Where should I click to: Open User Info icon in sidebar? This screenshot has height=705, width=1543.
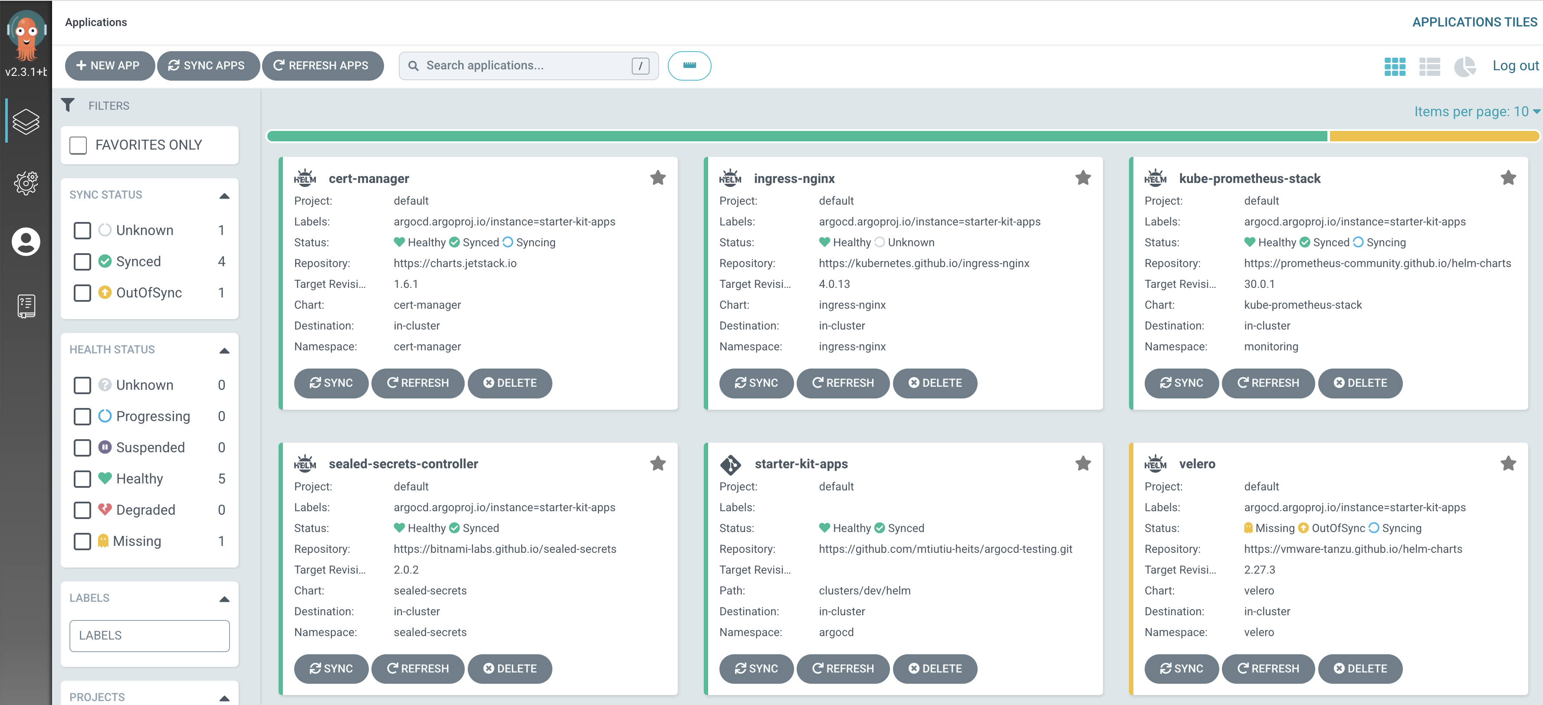(26, 242)
